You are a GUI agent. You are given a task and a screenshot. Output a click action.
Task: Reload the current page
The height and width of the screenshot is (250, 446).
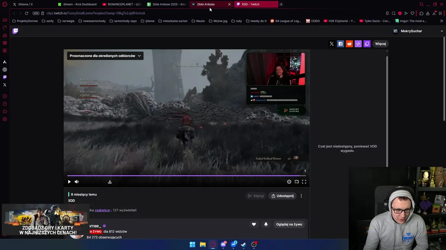pos(26,13)
